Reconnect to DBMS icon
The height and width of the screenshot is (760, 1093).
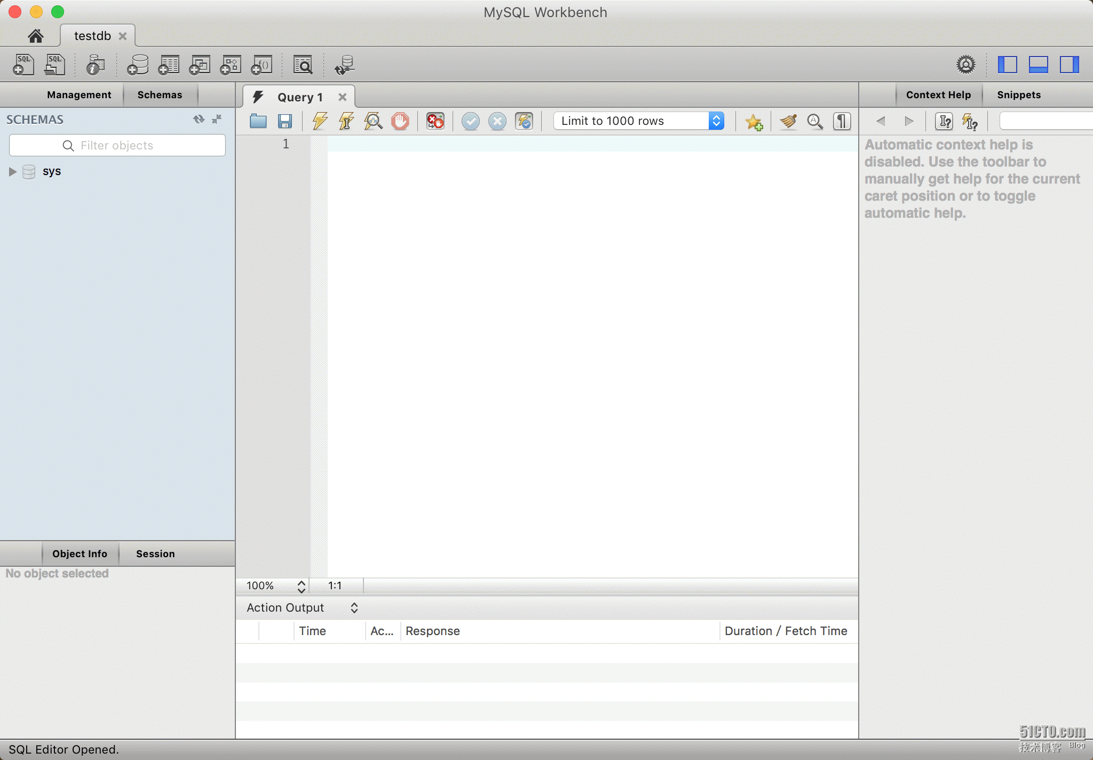pyautogui.click(x=344, y=65)
